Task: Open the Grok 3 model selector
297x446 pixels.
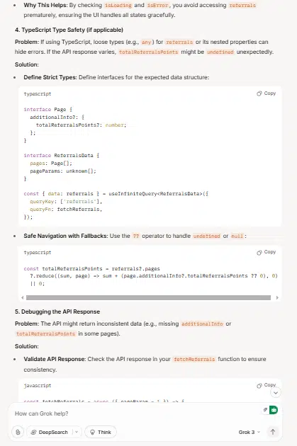Action: [x=250, y=432]
